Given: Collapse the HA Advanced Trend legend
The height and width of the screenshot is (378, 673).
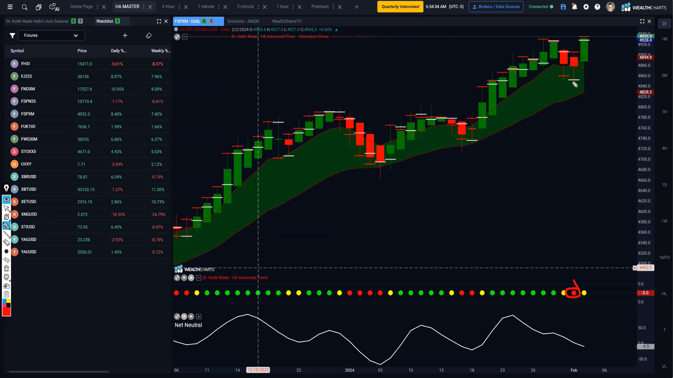Looking at the screenshot, I should coord(199,278).
